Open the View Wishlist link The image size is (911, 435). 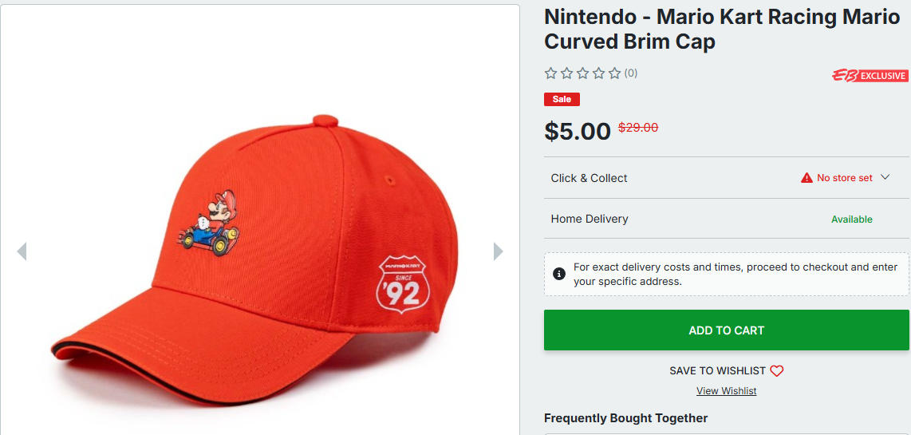point(726,391)
